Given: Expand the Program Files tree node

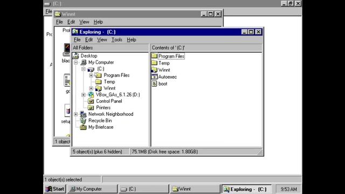Looking at the screenshot, I should [91, 75].
